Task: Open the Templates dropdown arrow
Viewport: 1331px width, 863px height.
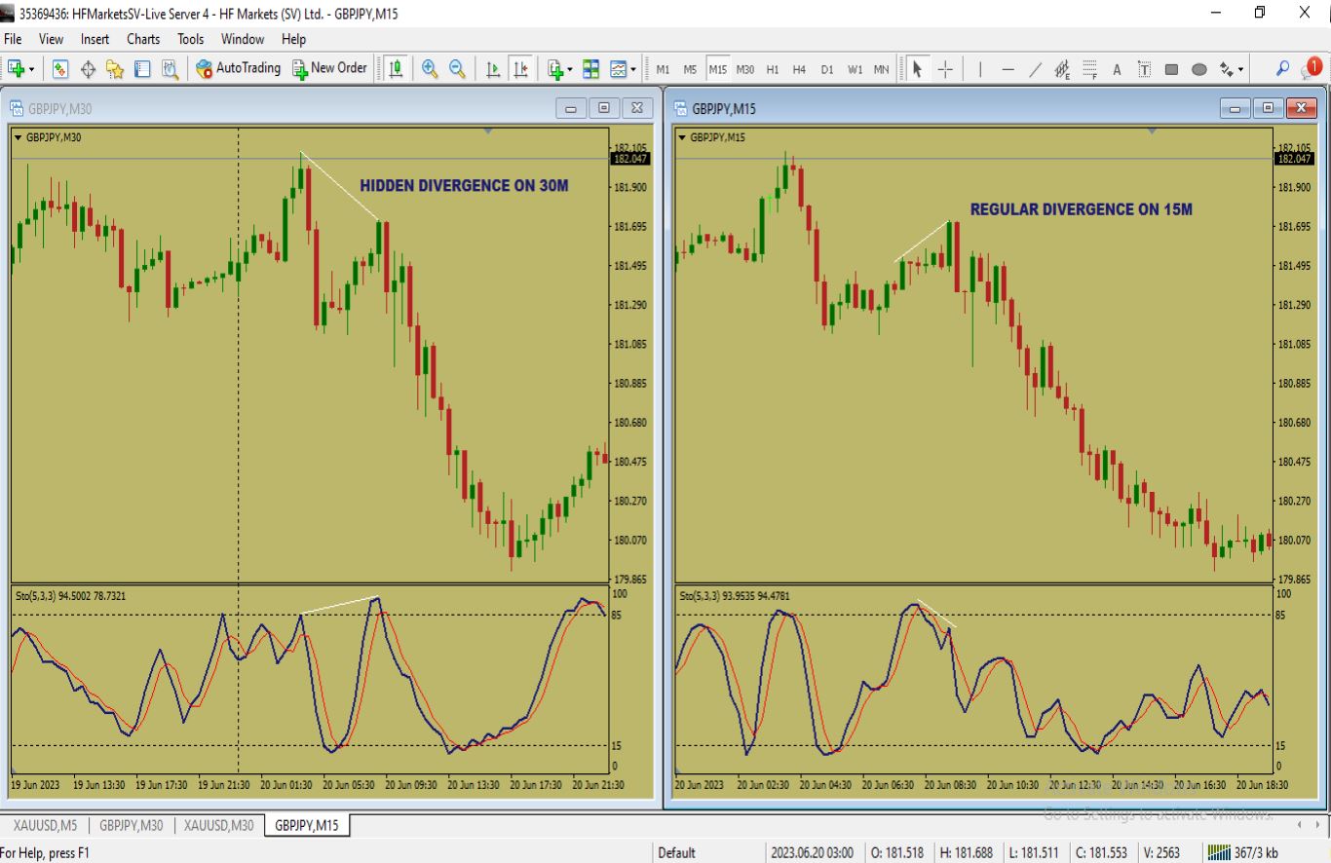Action: (x=633, y=69)
